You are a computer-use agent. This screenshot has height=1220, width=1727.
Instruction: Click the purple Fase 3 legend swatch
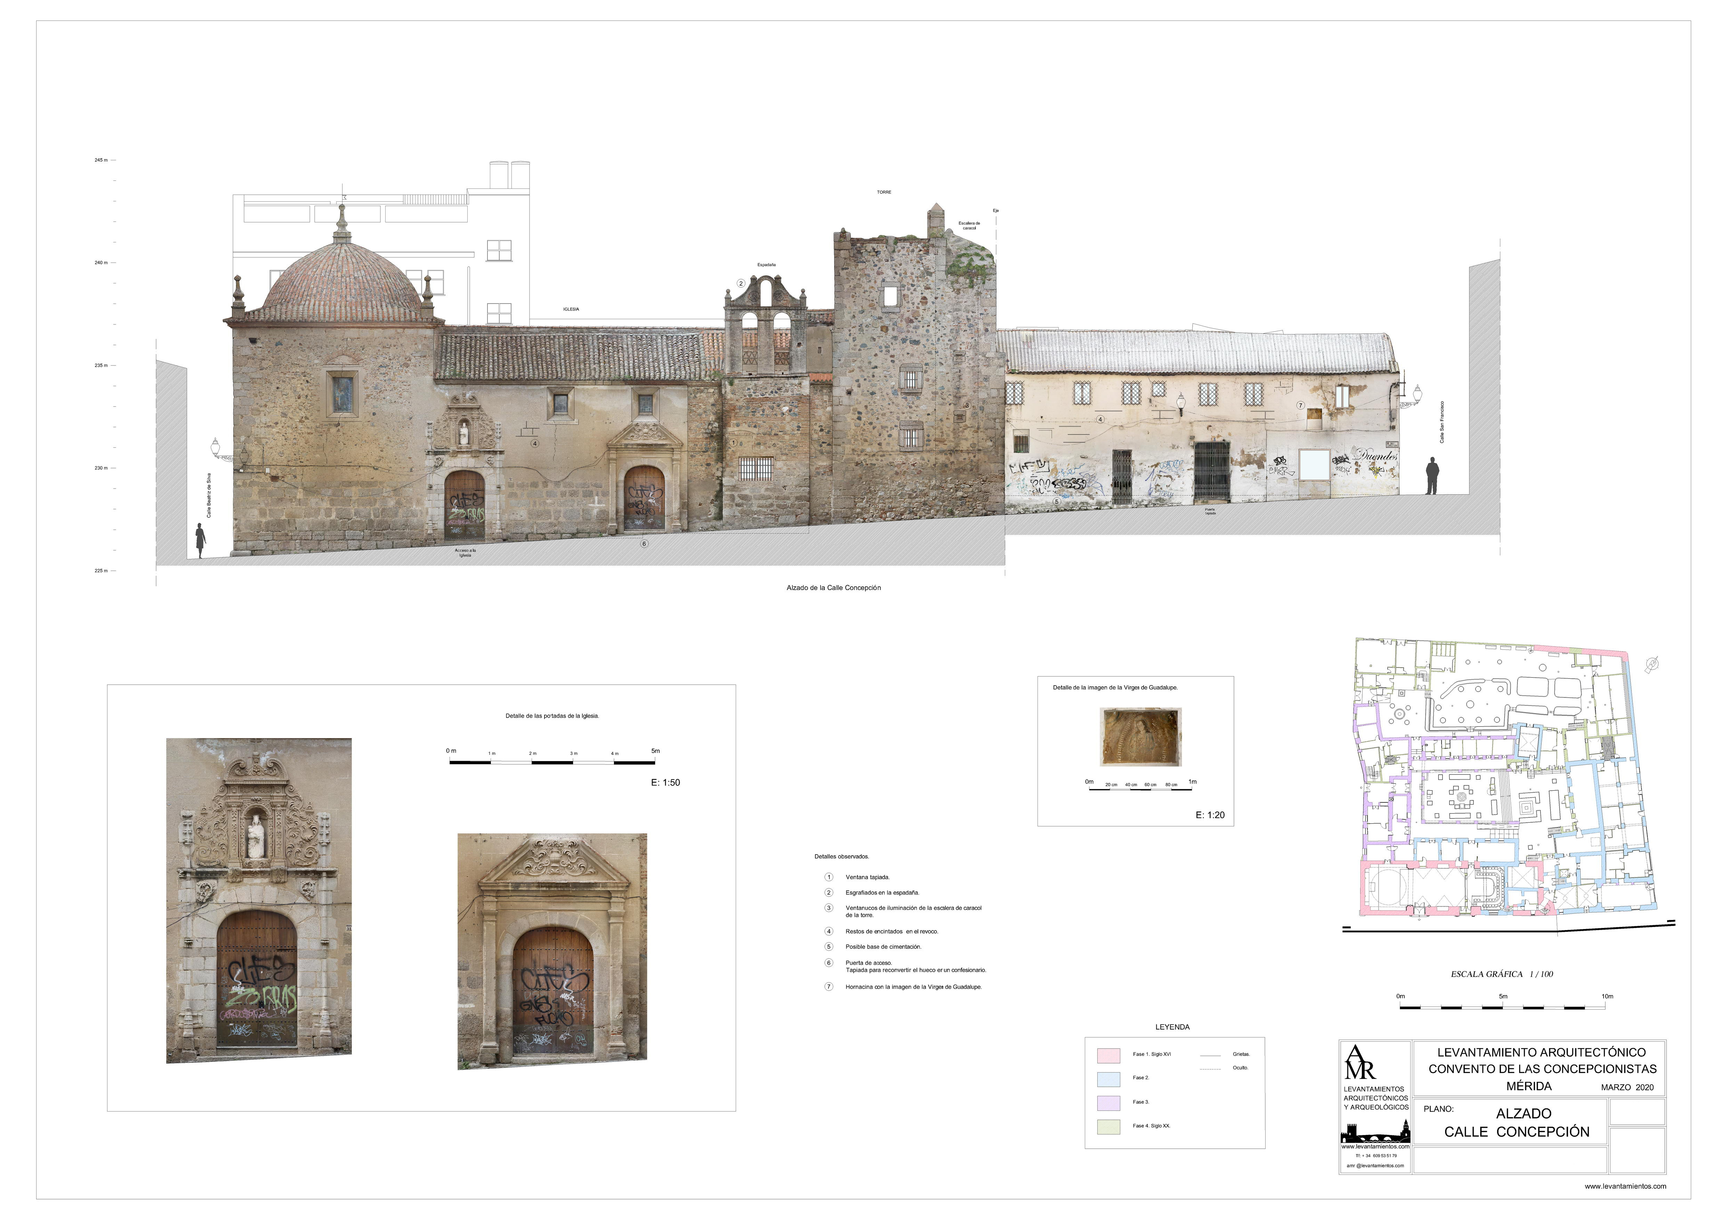1108,1103
